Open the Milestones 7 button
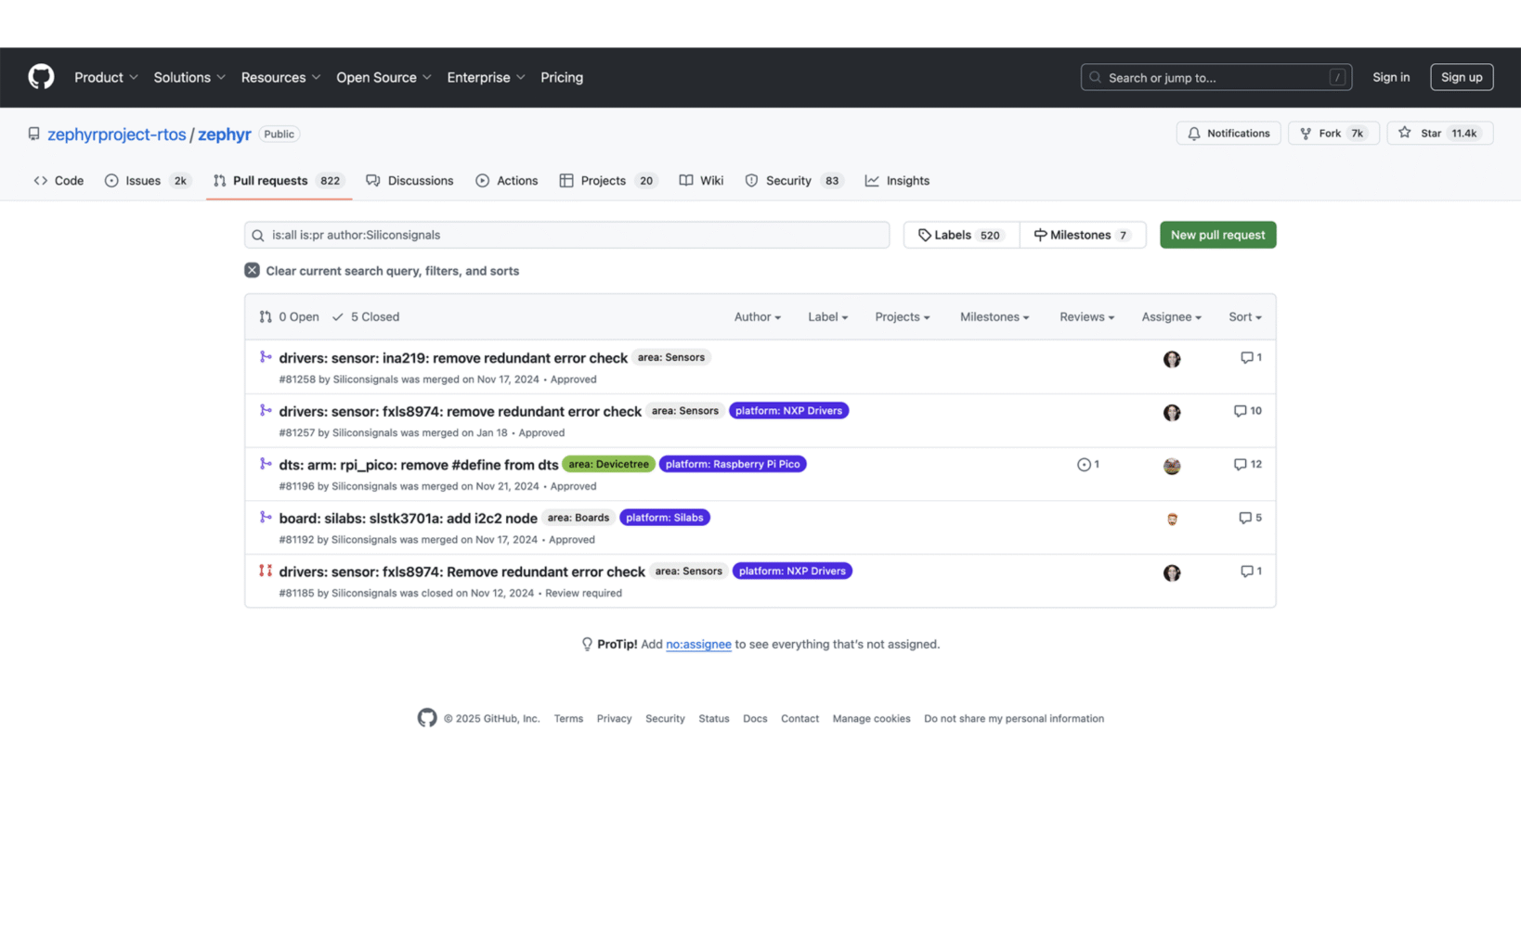 [x=1083, y=235]
